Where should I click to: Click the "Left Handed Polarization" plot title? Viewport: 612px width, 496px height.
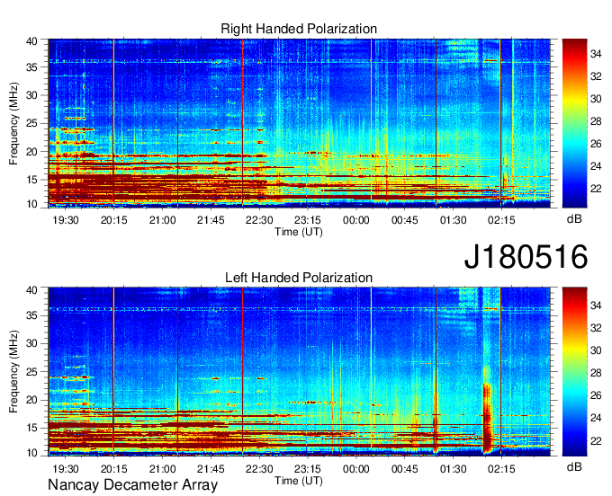coord(299,278)
